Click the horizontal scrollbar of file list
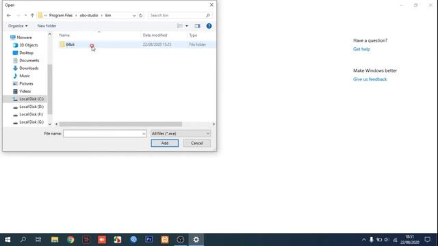This screenshot has height=246, width=438. [x=120, y=124]
